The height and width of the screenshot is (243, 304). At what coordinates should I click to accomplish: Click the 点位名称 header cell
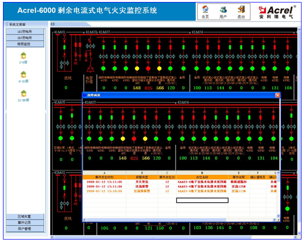202,177
